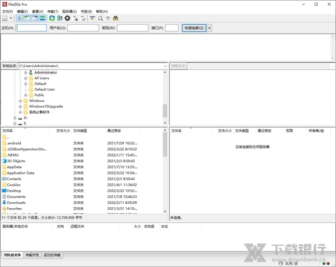Screen dimensions: 336x267
Task: Click the 快速连接(Q) button
Action: (194, 28)
